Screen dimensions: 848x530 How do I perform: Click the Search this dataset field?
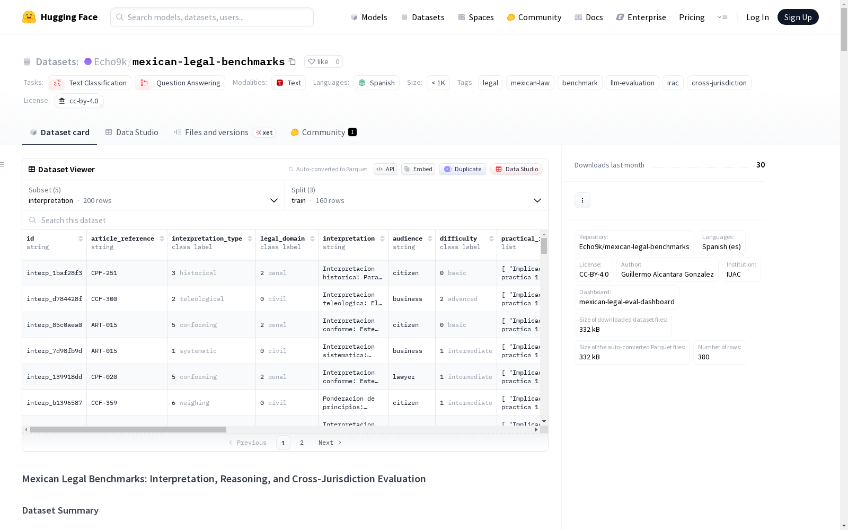tap(285, 220)
